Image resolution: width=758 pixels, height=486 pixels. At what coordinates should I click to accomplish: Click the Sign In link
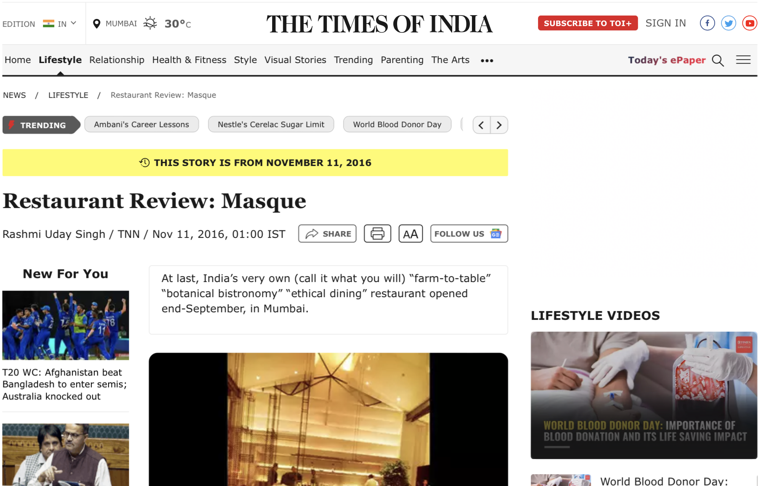pos(665,23)
